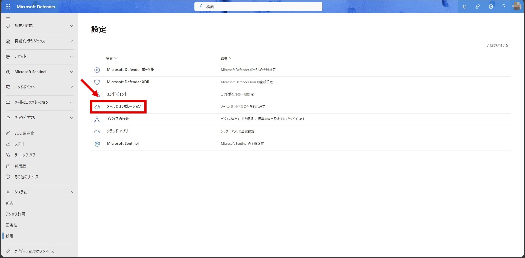Expand the エンドポイント sidebar chevron
This screenshot has height=258, width=525.
pos(71,87)
